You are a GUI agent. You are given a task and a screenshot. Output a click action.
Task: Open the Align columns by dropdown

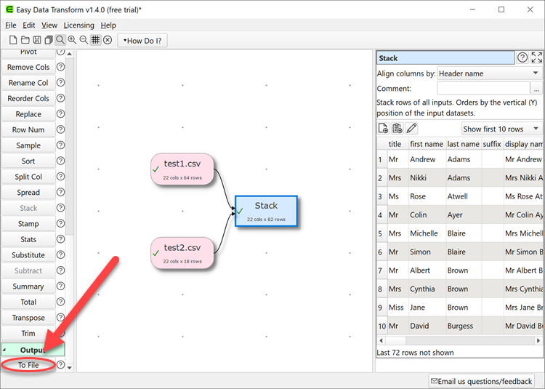(x=489, y=73)
